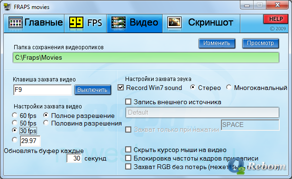The width and height of the screenshot is (292, 179).
Task: Click the FRAPS app icon in title bar
Action: pos(7,7)
